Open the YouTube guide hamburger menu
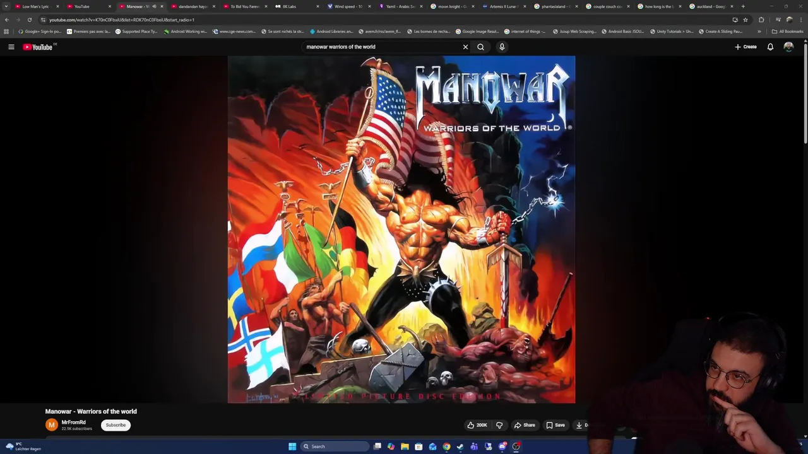The image size is (808, 454). tap(11, 47)
